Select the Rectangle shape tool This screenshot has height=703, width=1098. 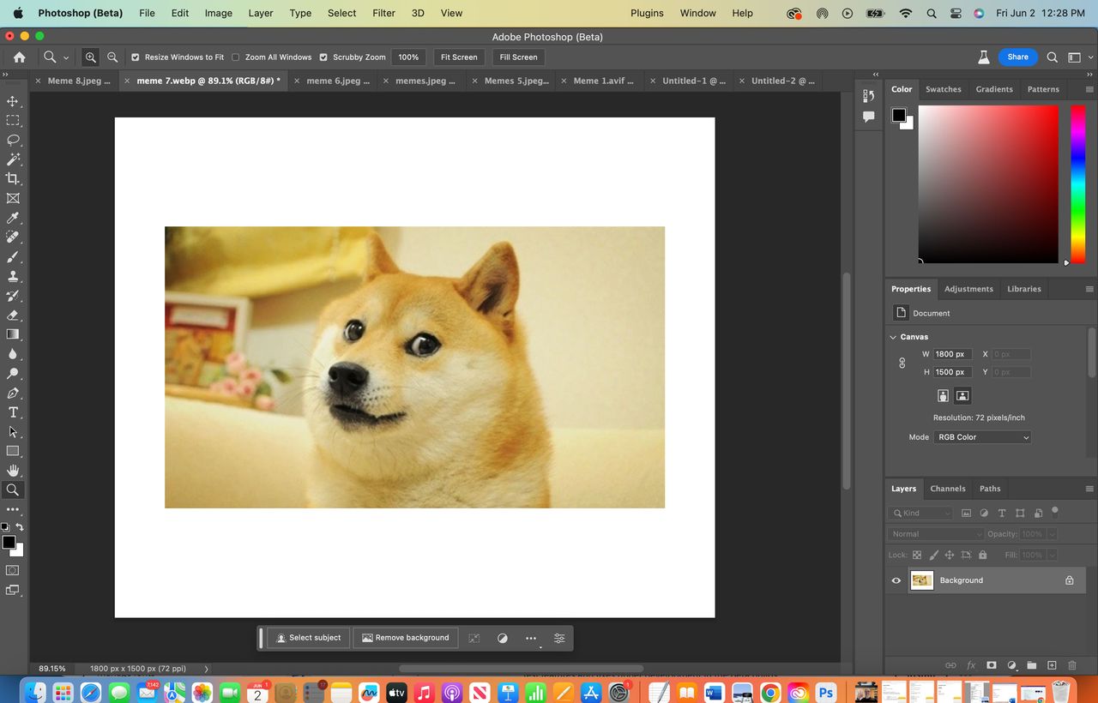(x=13, y=451)
